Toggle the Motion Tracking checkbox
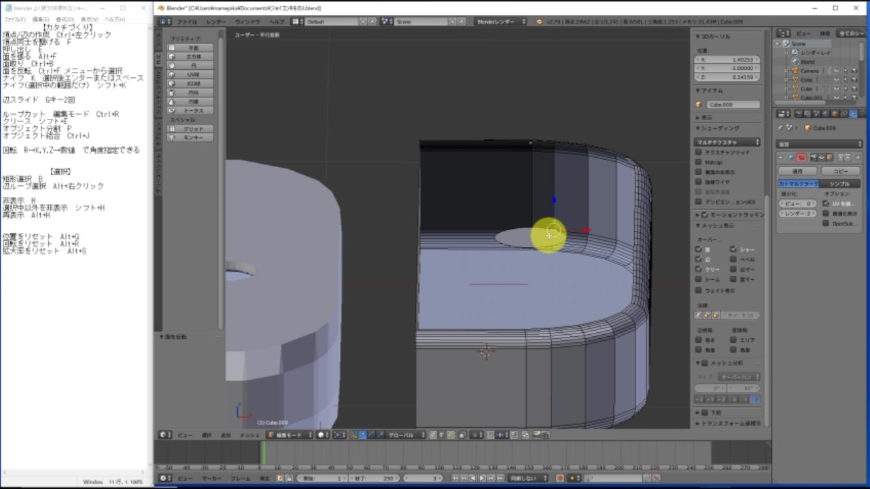Screen dimensions: 870x489 [704, 215]
